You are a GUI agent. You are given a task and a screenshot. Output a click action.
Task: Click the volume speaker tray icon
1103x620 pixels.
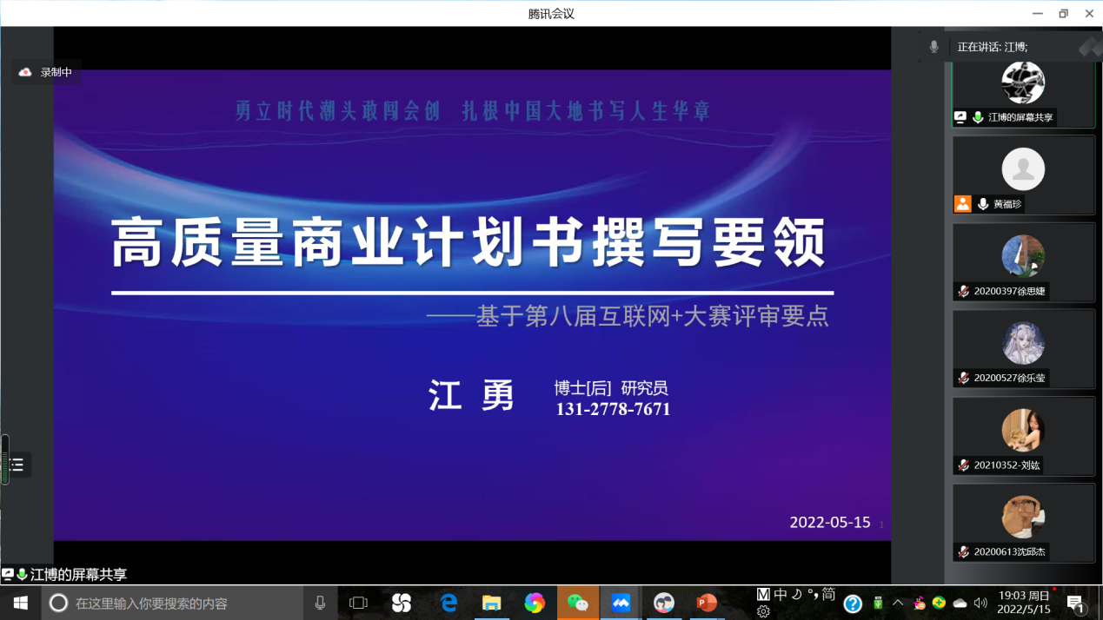coord(980,603)
